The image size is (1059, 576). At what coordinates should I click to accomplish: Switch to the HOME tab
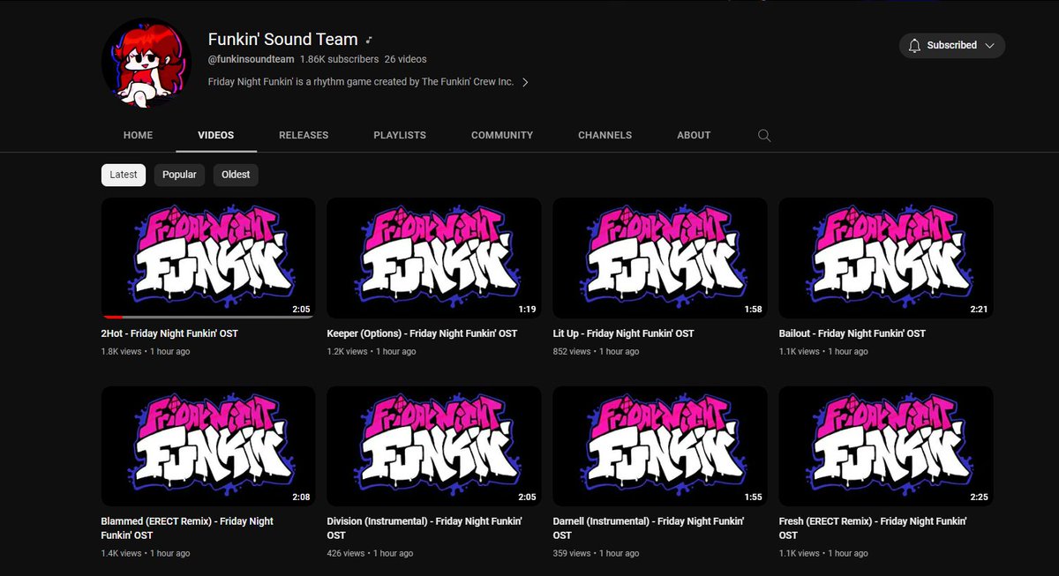[138, 135]
